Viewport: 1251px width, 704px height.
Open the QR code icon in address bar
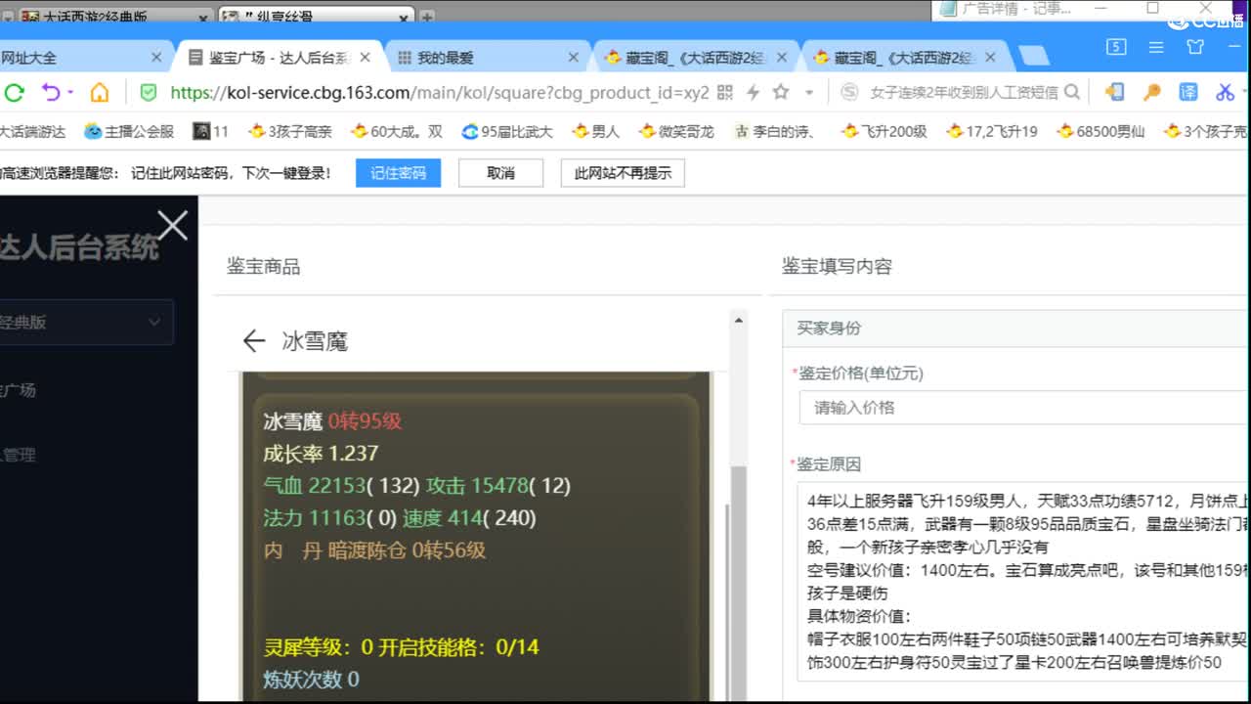coord(725,93)
